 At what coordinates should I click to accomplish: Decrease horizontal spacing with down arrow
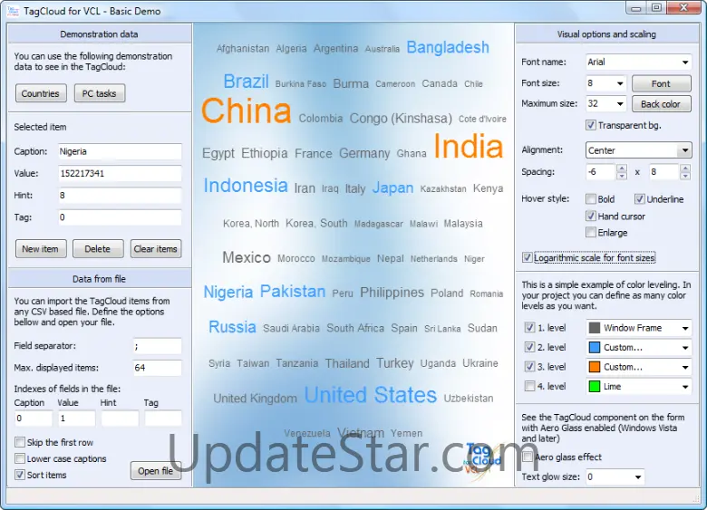coord(622,176)
